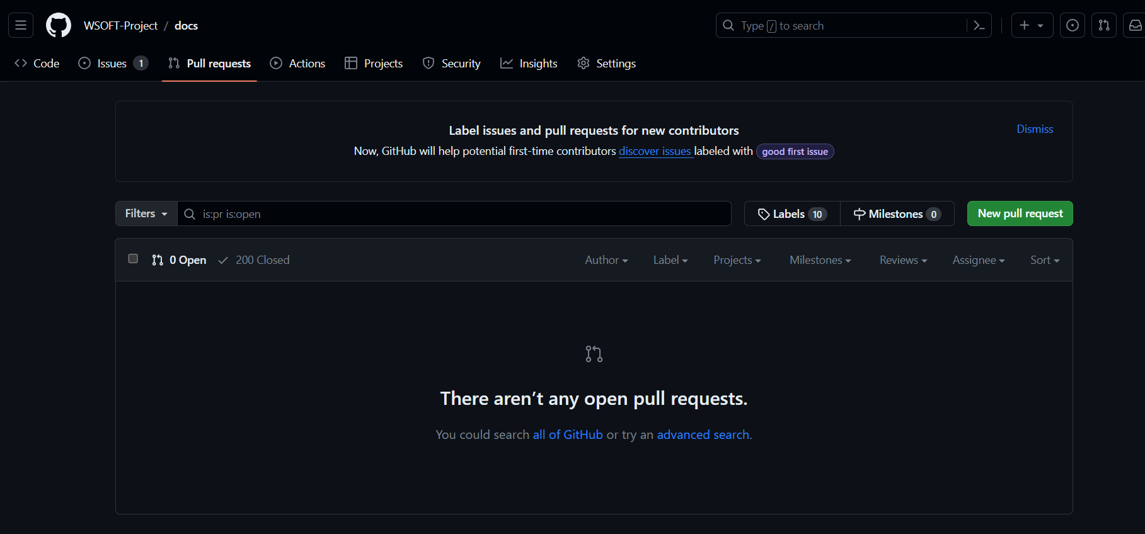Viewport: 1145px width, 534px height.
Task: Open the issues icon in header
Action: pyautogui.click(x=1072, y=26)
